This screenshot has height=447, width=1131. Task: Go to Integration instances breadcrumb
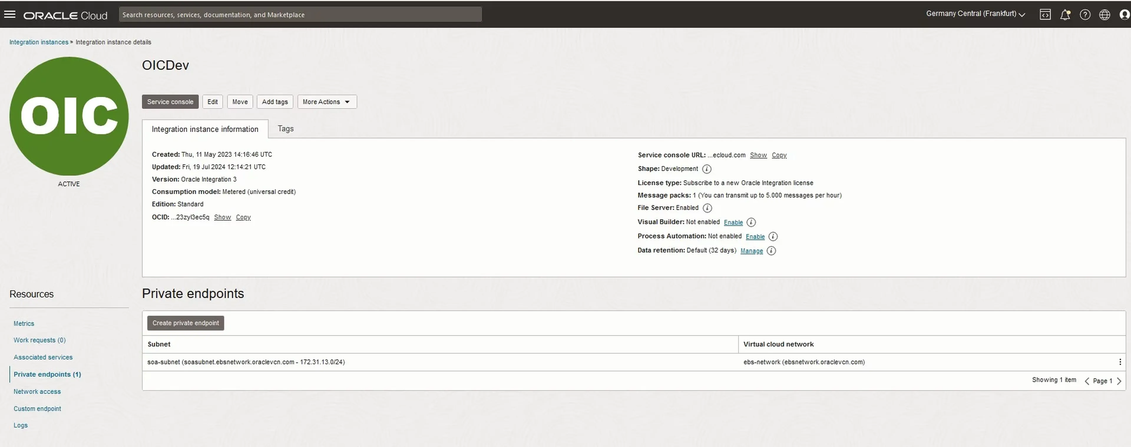(x=39, y=42)
